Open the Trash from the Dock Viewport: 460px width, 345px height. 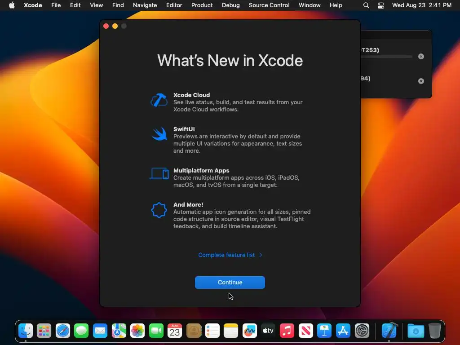click(434, 331)
